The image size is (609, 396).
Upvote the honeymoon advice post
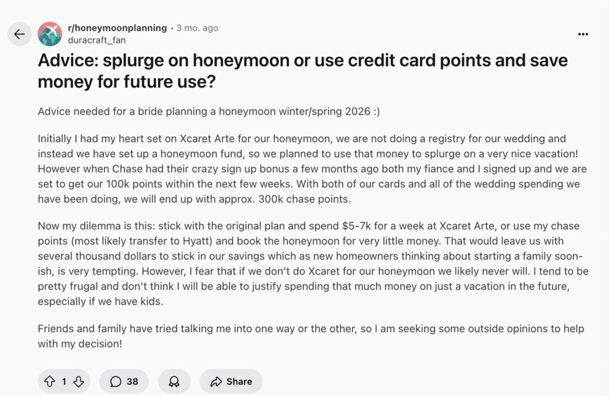tap(49, 381)
